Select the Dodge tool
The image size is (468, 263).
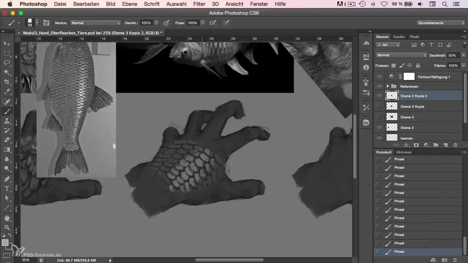pyautogui.click(x=7, y=169)
